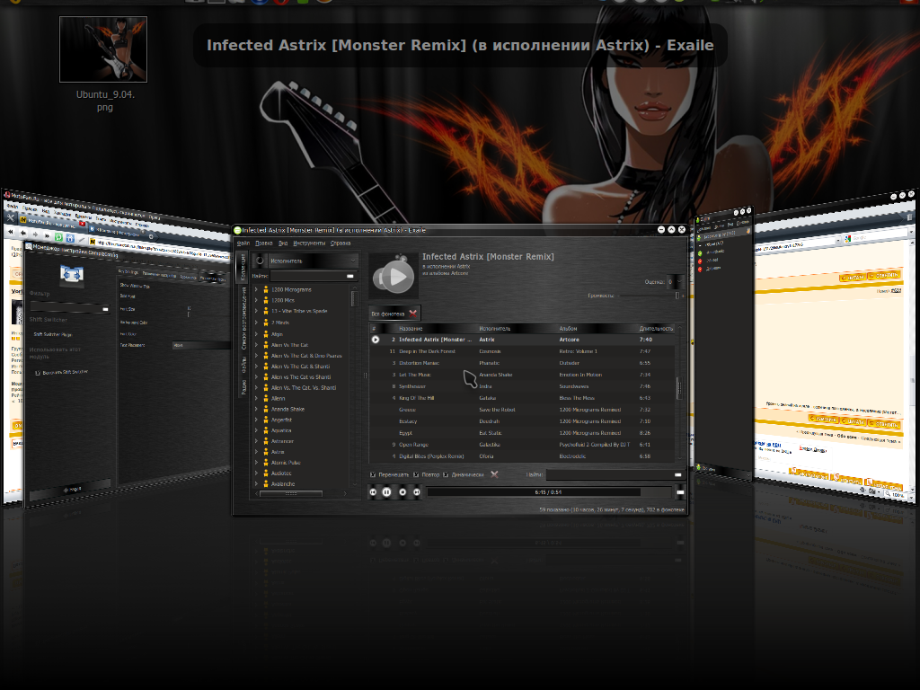Close the 'Вся фонотека' playlist tab
Screen dimensions: 920x690
pos(413,314)
